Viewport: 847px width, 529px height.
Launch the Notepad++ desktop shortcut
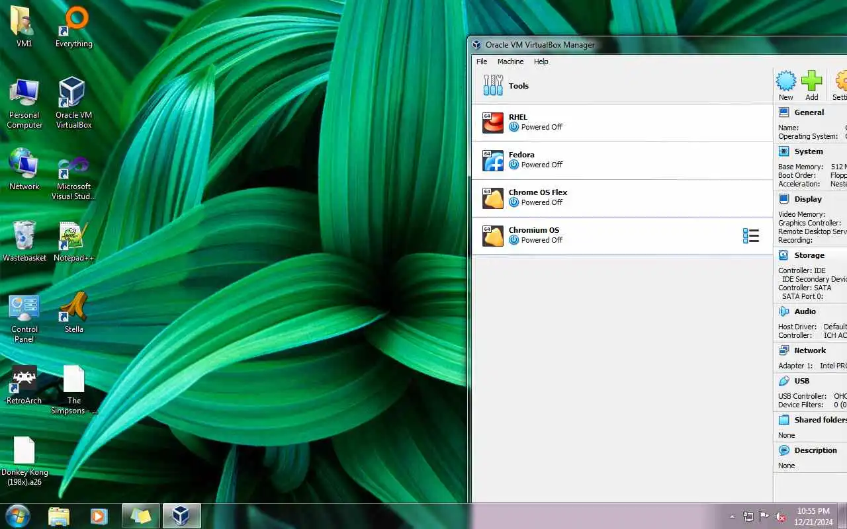point(73,241)
